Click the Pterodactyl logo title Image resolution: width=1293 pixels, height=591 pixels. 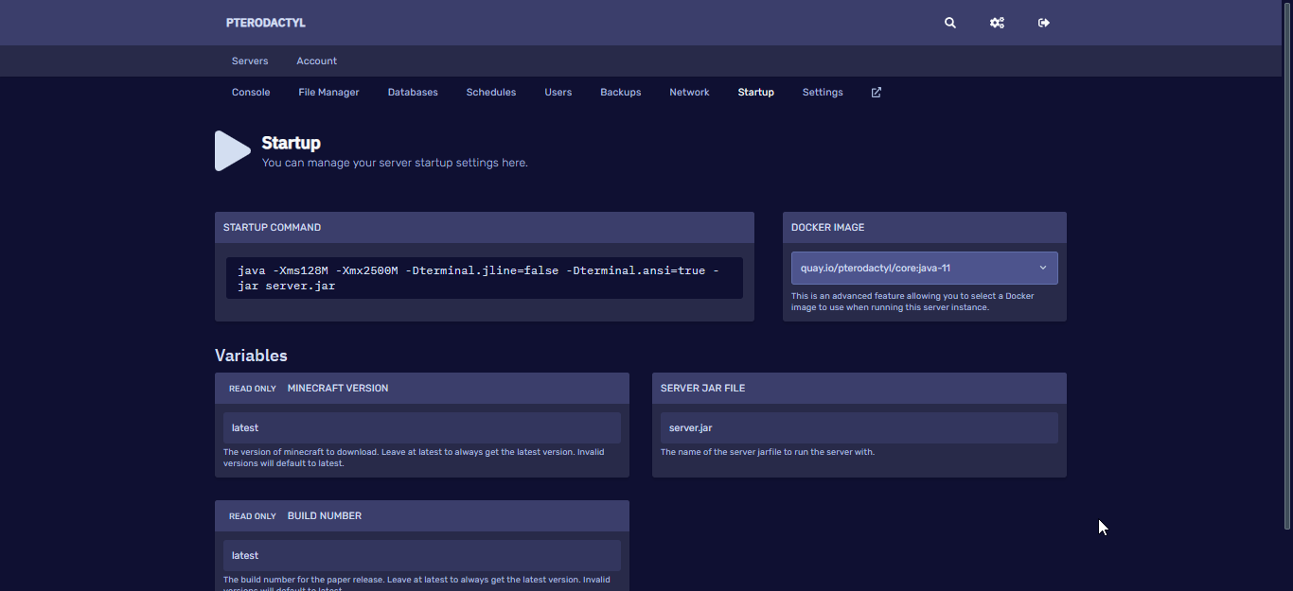pos(266,23)
